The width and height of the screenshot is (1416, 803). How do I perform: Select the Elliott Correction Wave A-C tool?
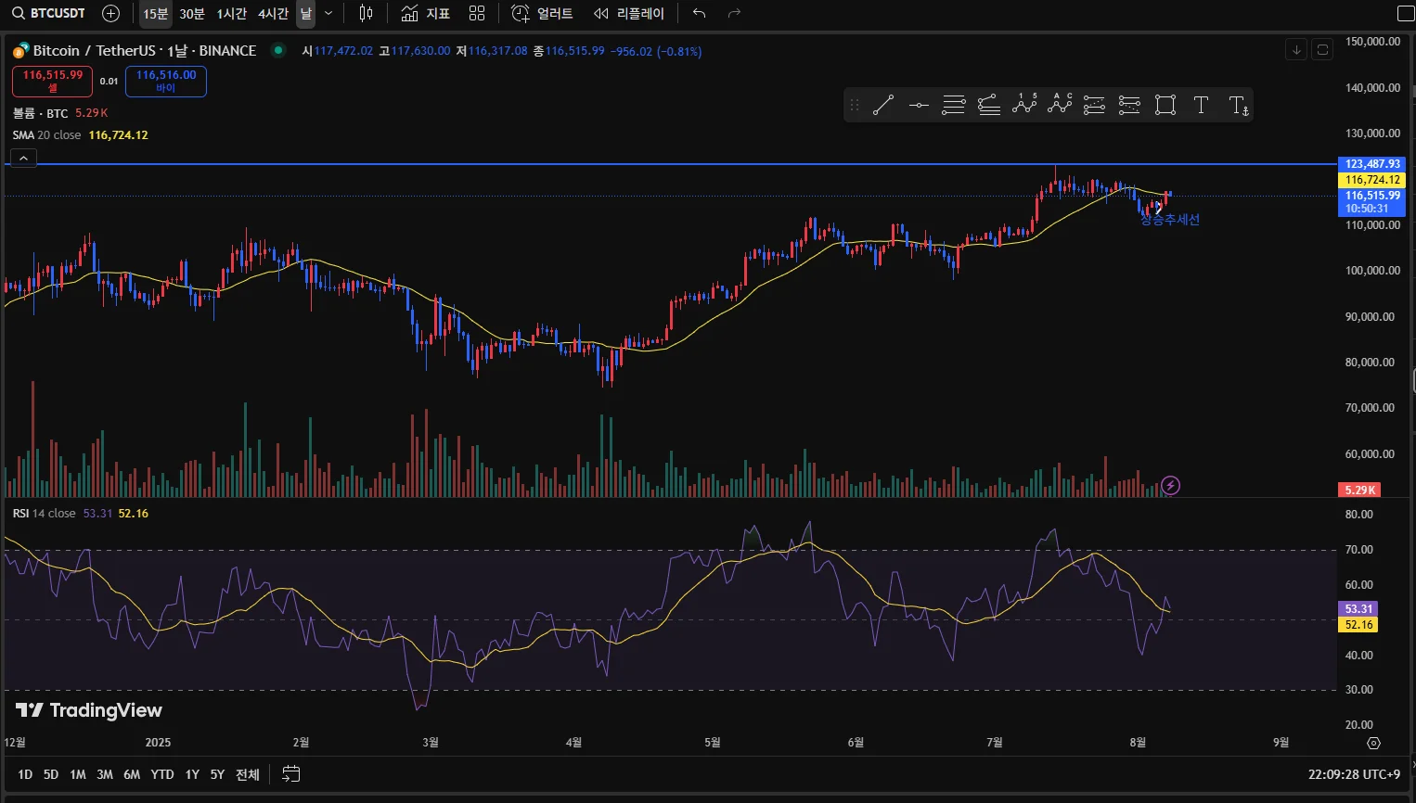(1060, 104)
